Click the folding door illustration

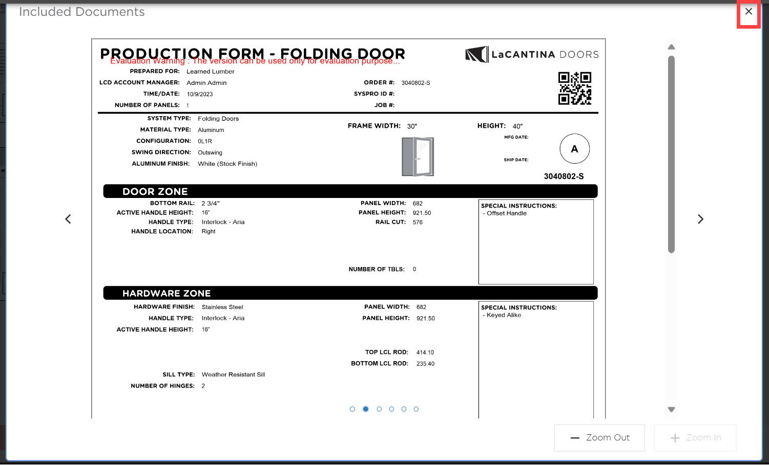pos(418,157)
